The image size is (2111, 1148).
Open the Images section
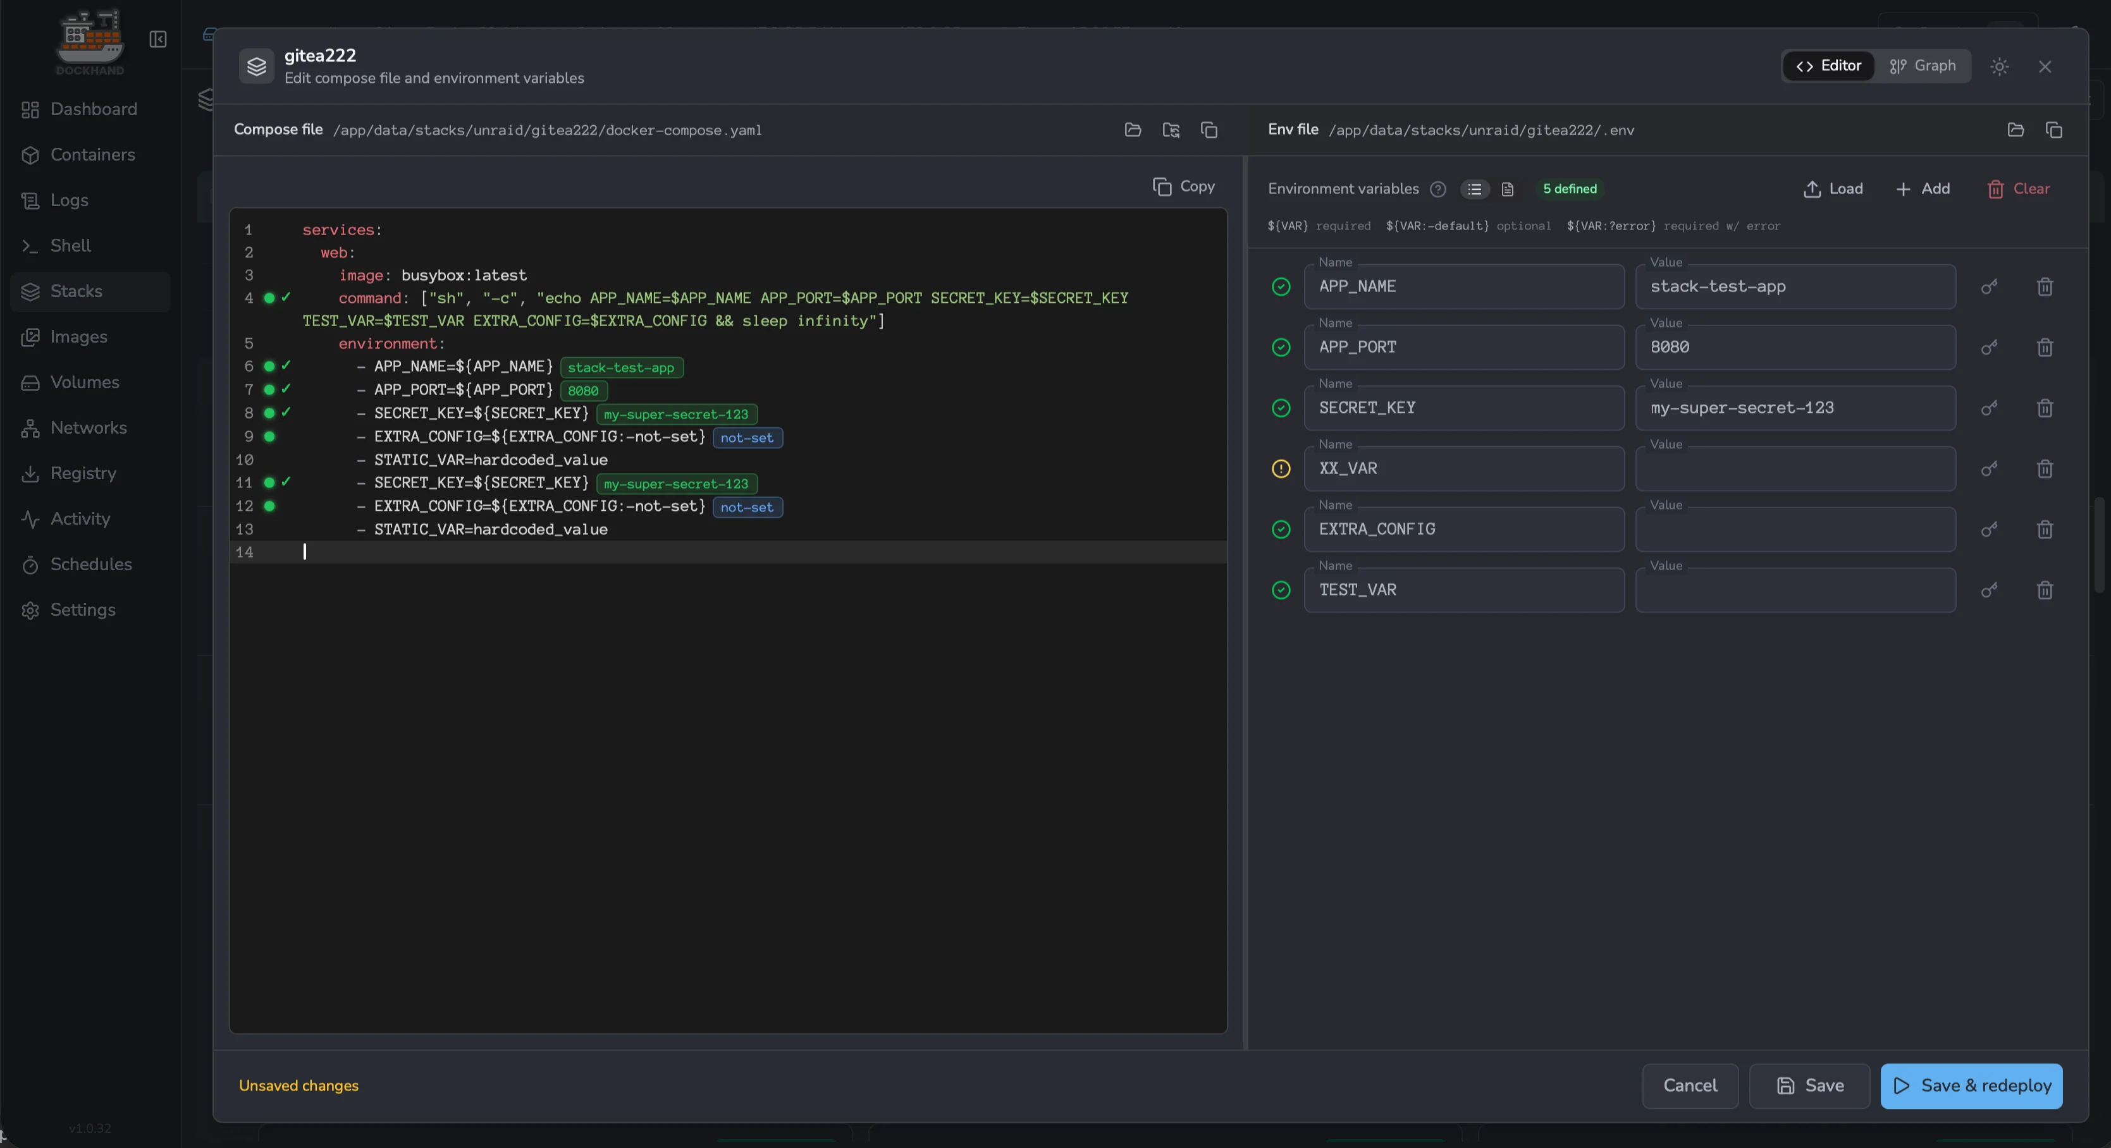point(90,337)
